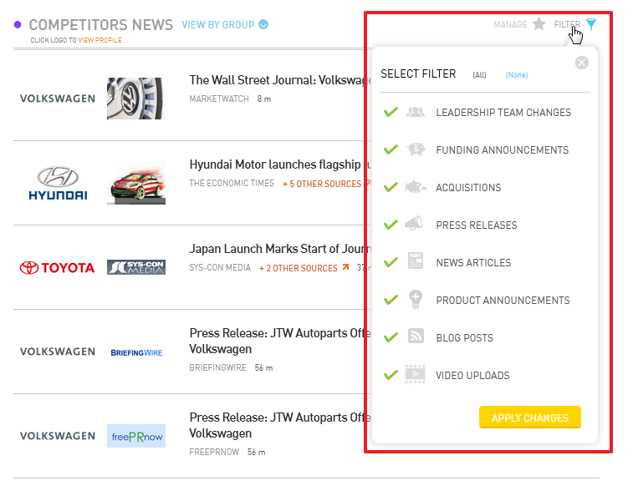
Task: Open the Volkswagen wheel thumbnail
Action: pyautogui.click(x=136, y=99)
